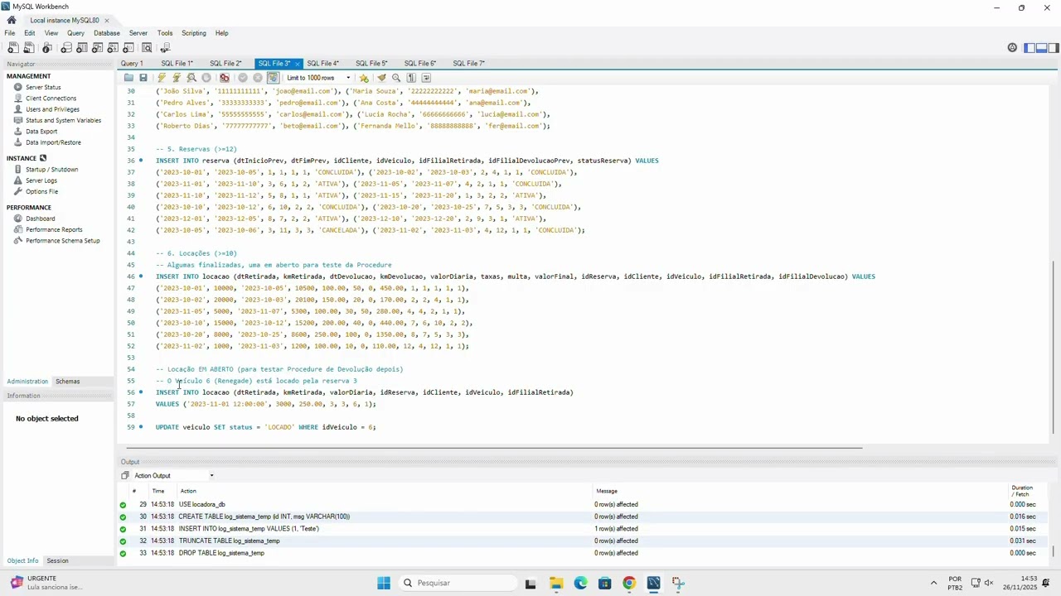Create a new table icon
Viewport: 1061px width, 596px height.
pos(83,48)
